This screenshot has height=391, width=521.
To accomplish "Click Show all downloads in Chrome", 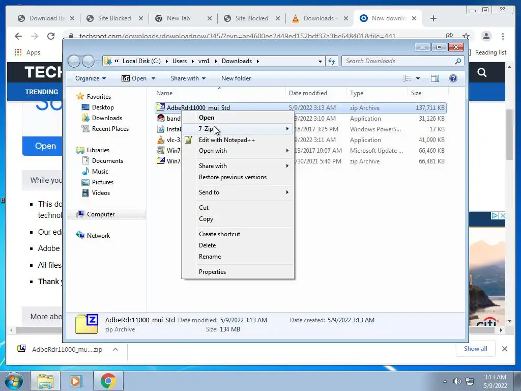I will pyautogui.click(x=476, y=349).
